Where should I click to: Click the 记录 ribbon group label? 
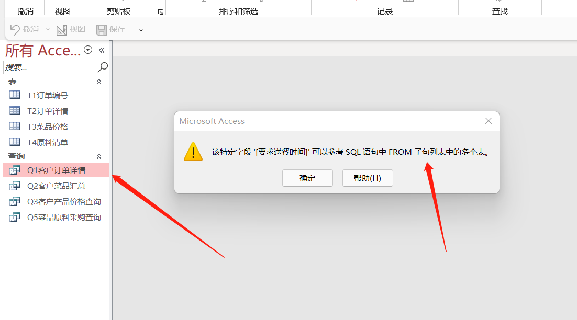pos(385,12)
